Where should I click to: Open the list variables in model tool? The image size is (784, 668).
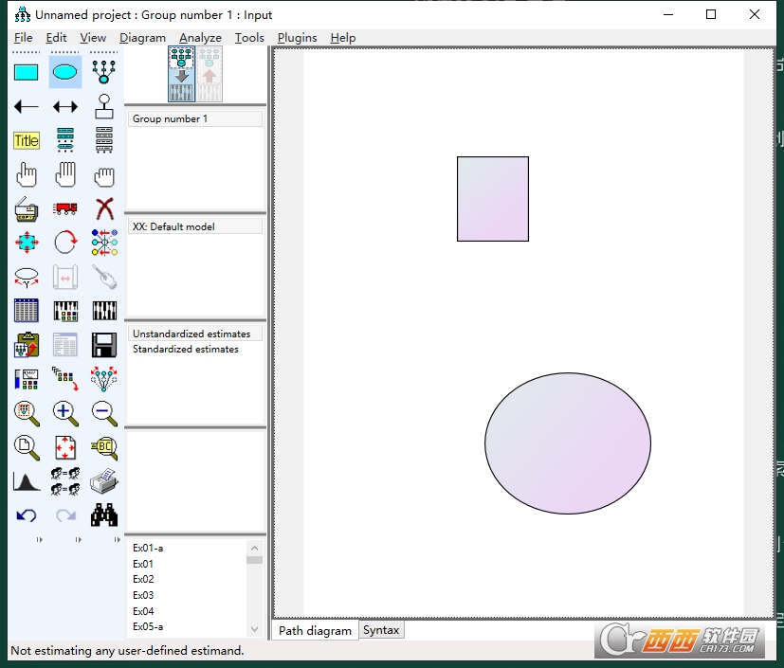click(x=65, y=140)
